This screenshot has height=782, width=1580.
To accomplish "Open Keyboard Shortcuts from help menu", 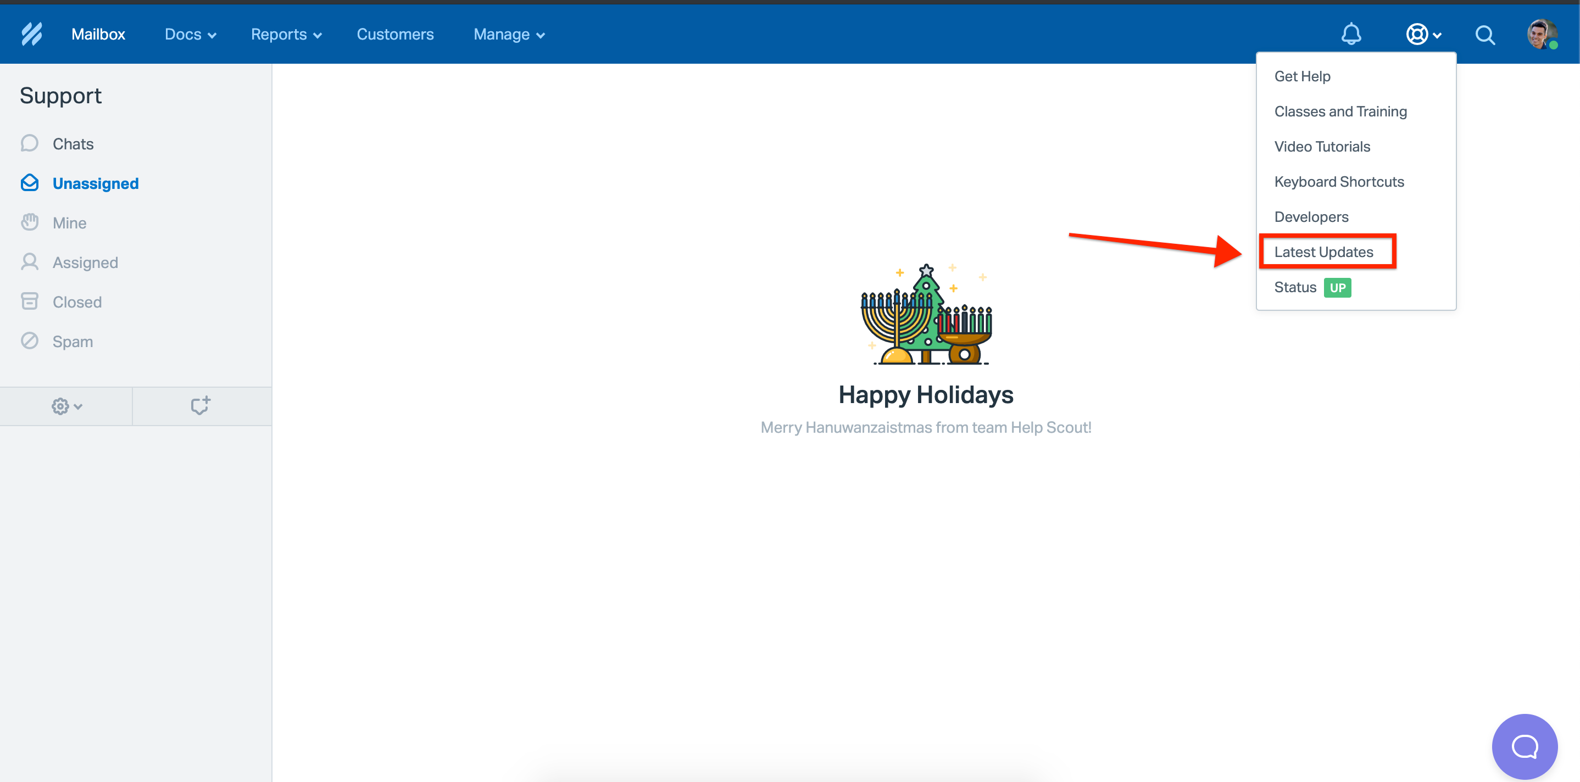I will tap(1339, 182).
